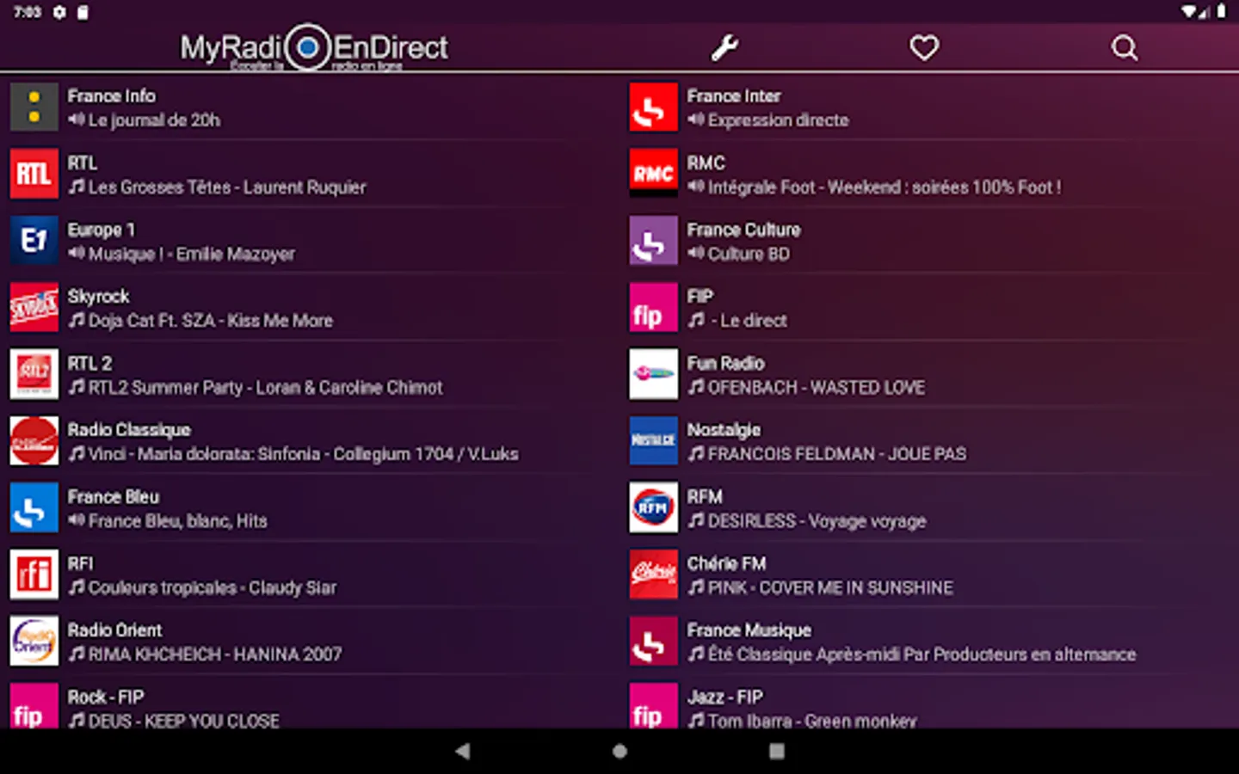Click '- Le direct' under FIP
1239x774 pixels.
tap(749, 321)
